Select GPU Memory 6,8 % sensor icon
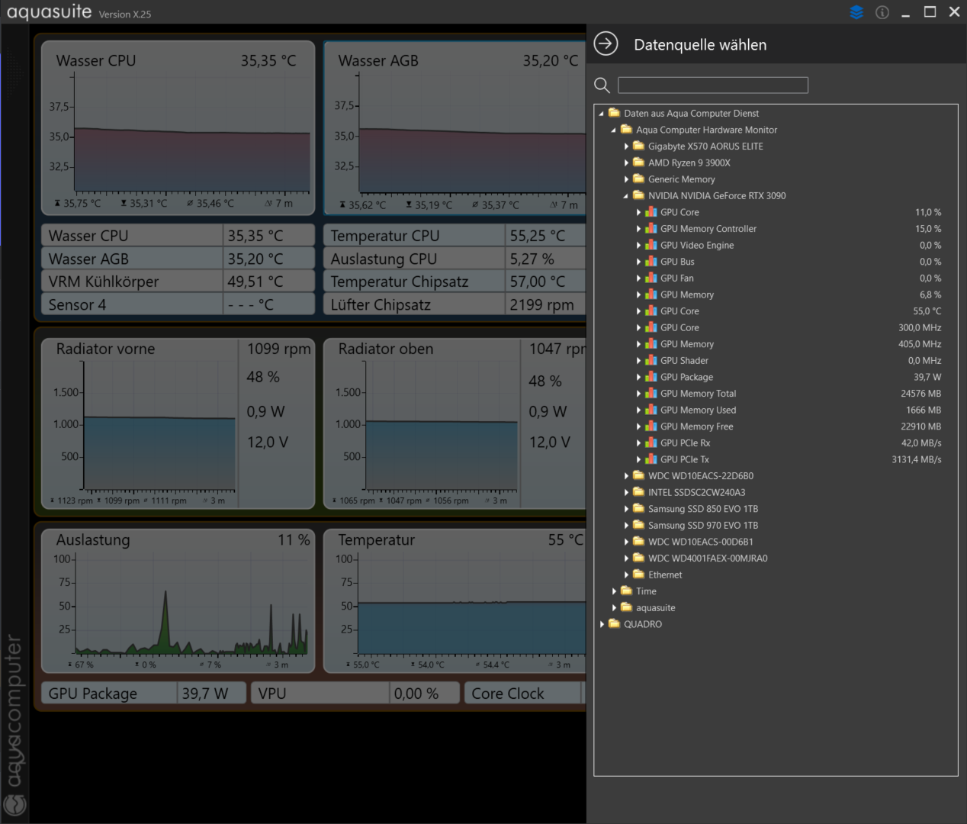This screenshot has height=824, width=967. 651,295
